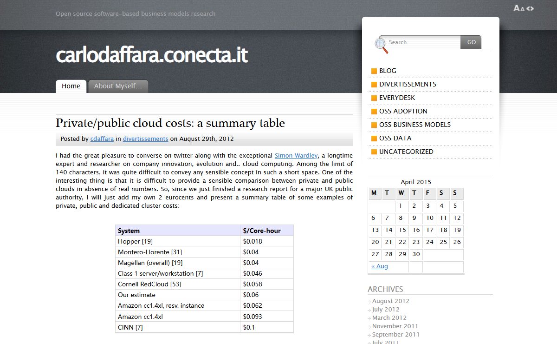Click Amazon cc1.4xl, resv. instance cell
Viewport: 557px width, 344px height.
178,305
